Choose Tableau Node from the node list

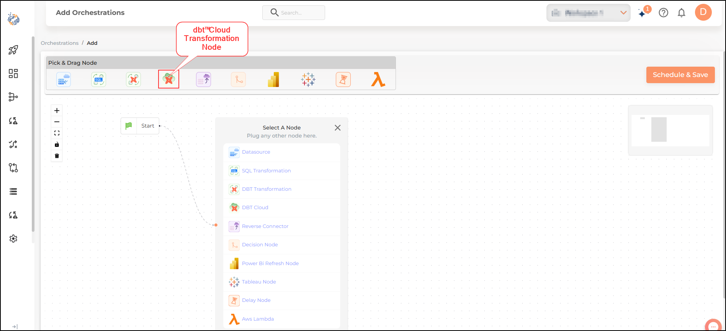pos(281,282)
